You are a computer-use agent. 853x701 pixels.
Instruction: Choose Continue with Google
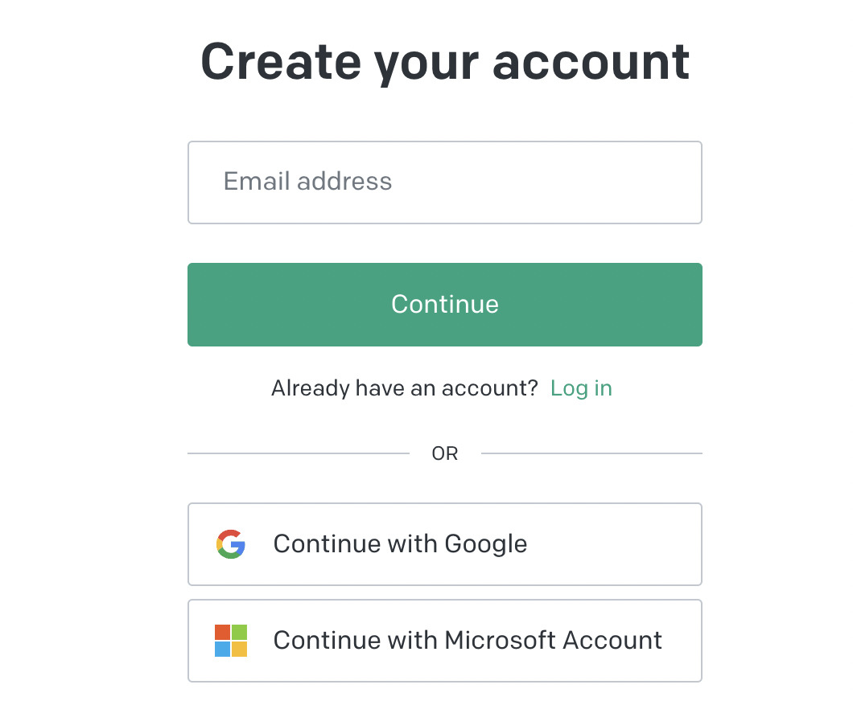click(445, 544)
